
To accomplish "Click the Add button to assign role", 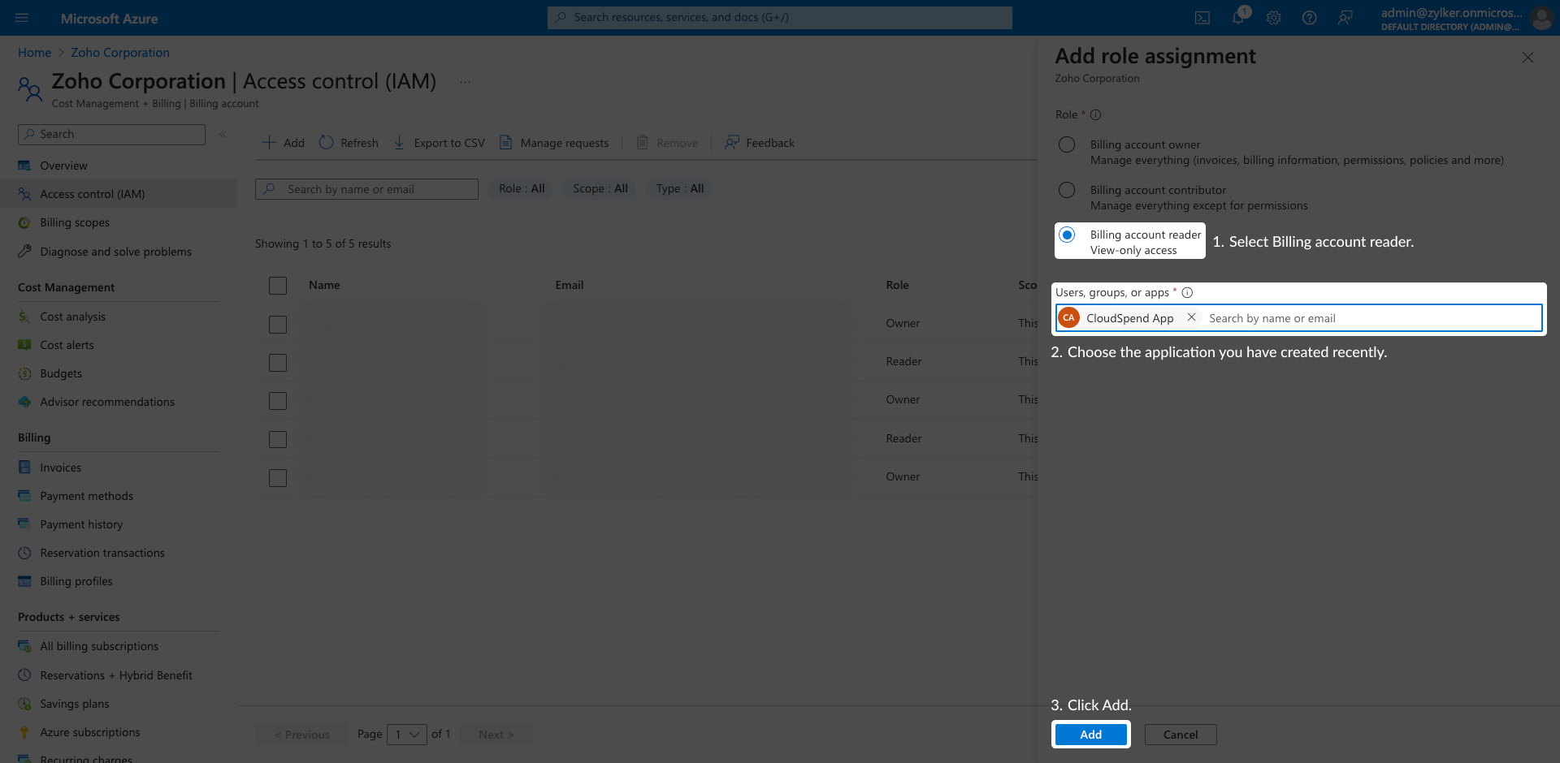I will click(x=1091, y=735).
